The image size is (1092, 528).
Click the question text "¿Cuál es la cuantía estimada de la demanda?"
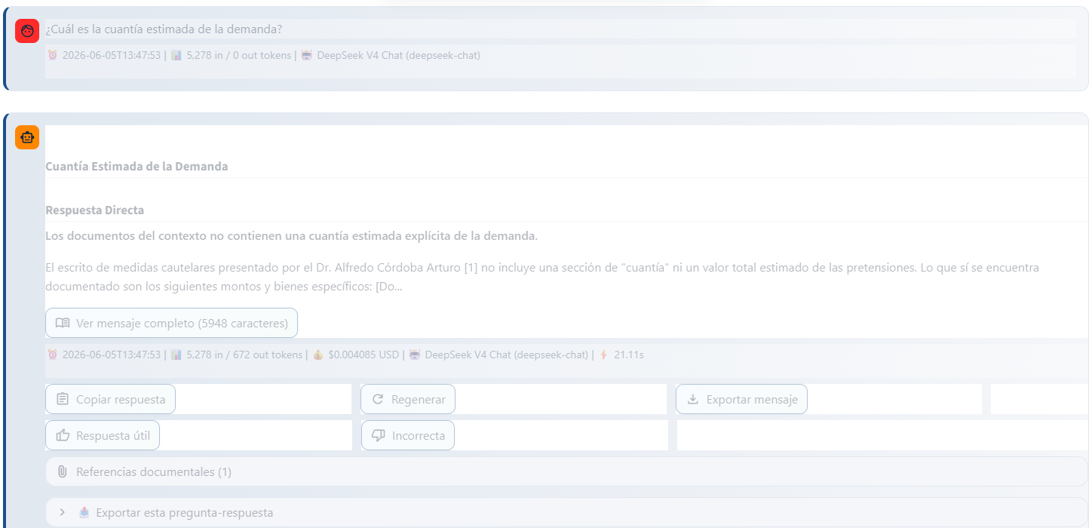click(164, 29)
